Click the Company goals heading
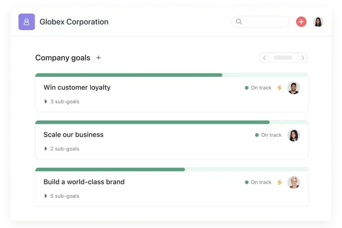Screen dimensions: 342x228 pos(63,58)
